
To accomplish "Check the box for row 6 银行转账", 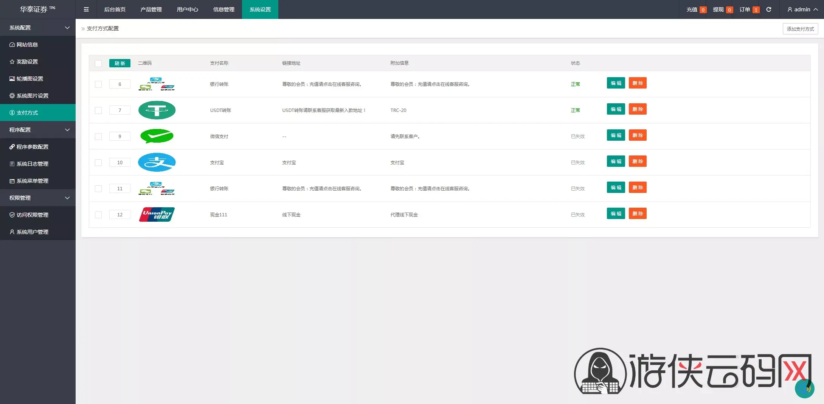I will 98,84.
